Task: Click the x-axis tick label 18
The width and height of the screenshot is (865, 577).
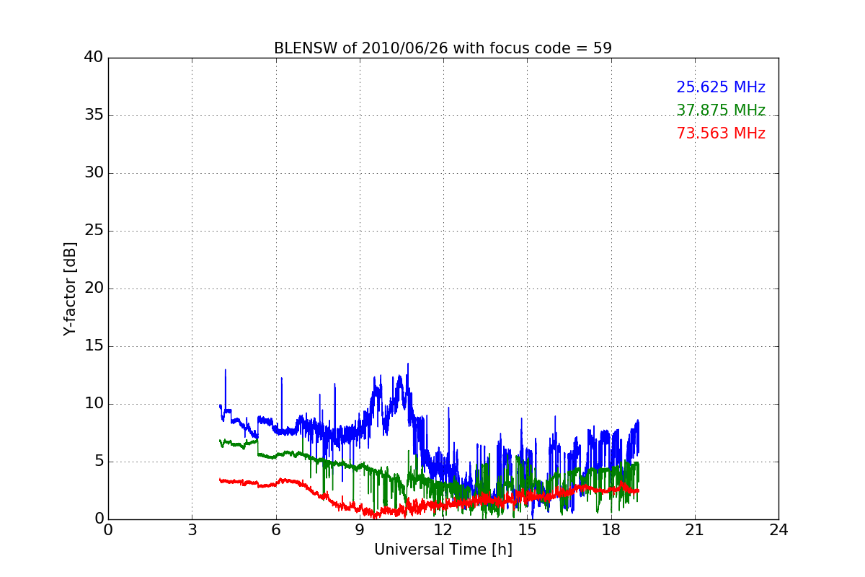Action: click(x=611, y=530)
